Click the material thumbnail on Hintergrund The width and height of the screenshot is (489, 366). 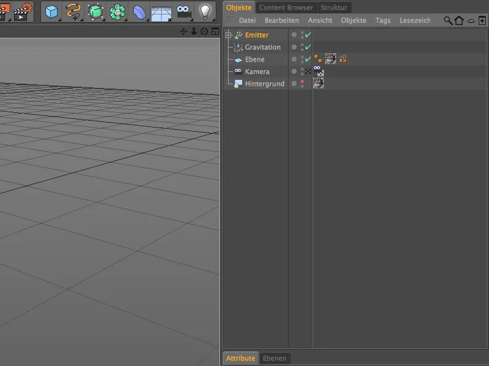tap(317, 83)
